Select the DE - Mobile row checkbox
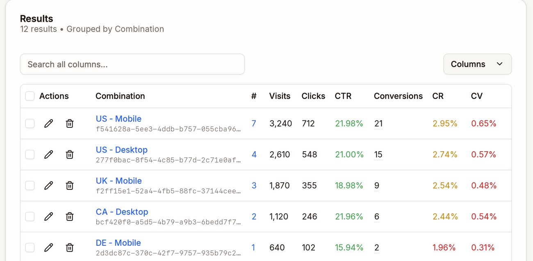 30,247
